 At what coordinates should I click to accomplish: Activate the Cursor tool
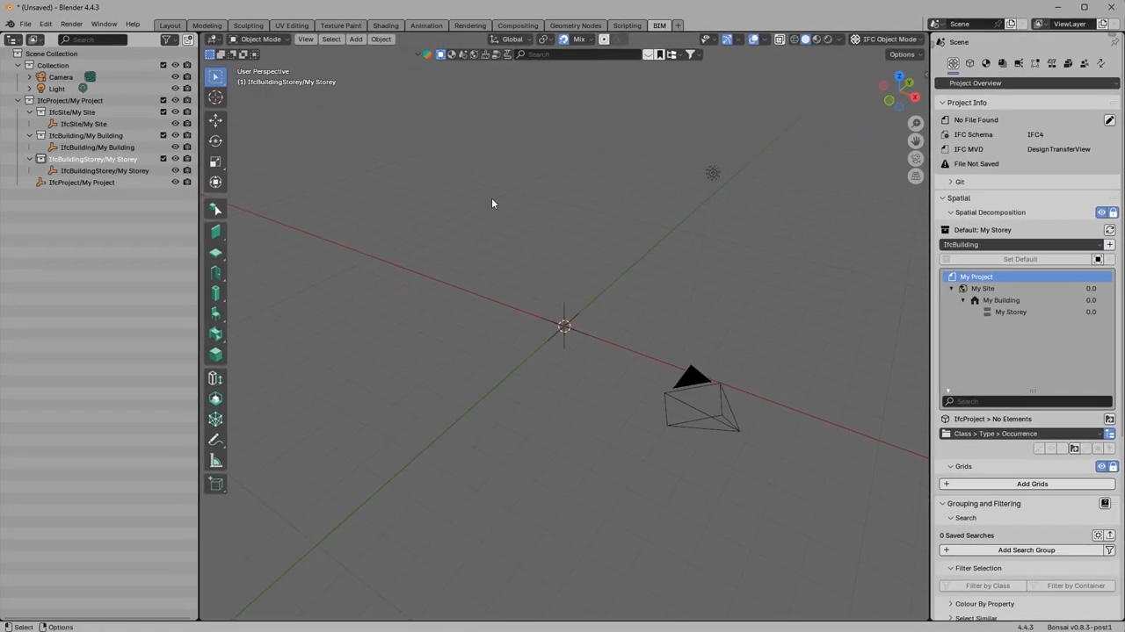coord(215,97)
